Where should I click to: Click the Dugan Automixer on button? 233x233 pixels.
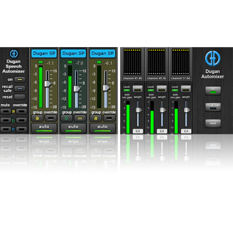(213, 91)
